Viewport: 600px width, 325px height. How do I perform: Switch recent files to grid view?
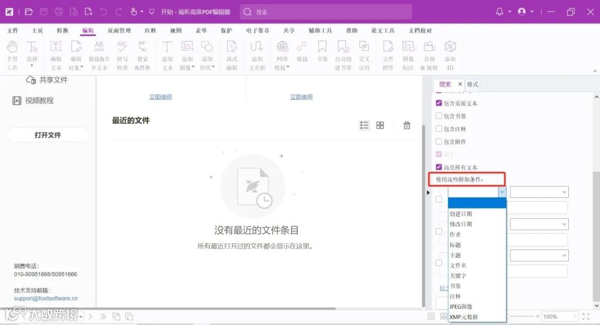[x=380, y=125]
